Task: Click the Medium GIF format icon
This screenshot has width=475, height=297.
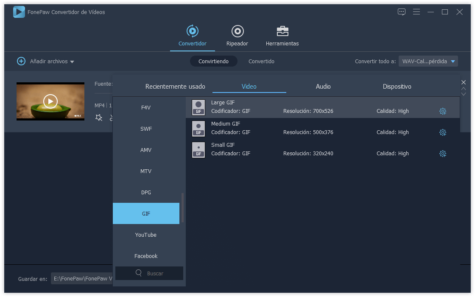Action: click(198, 129)
